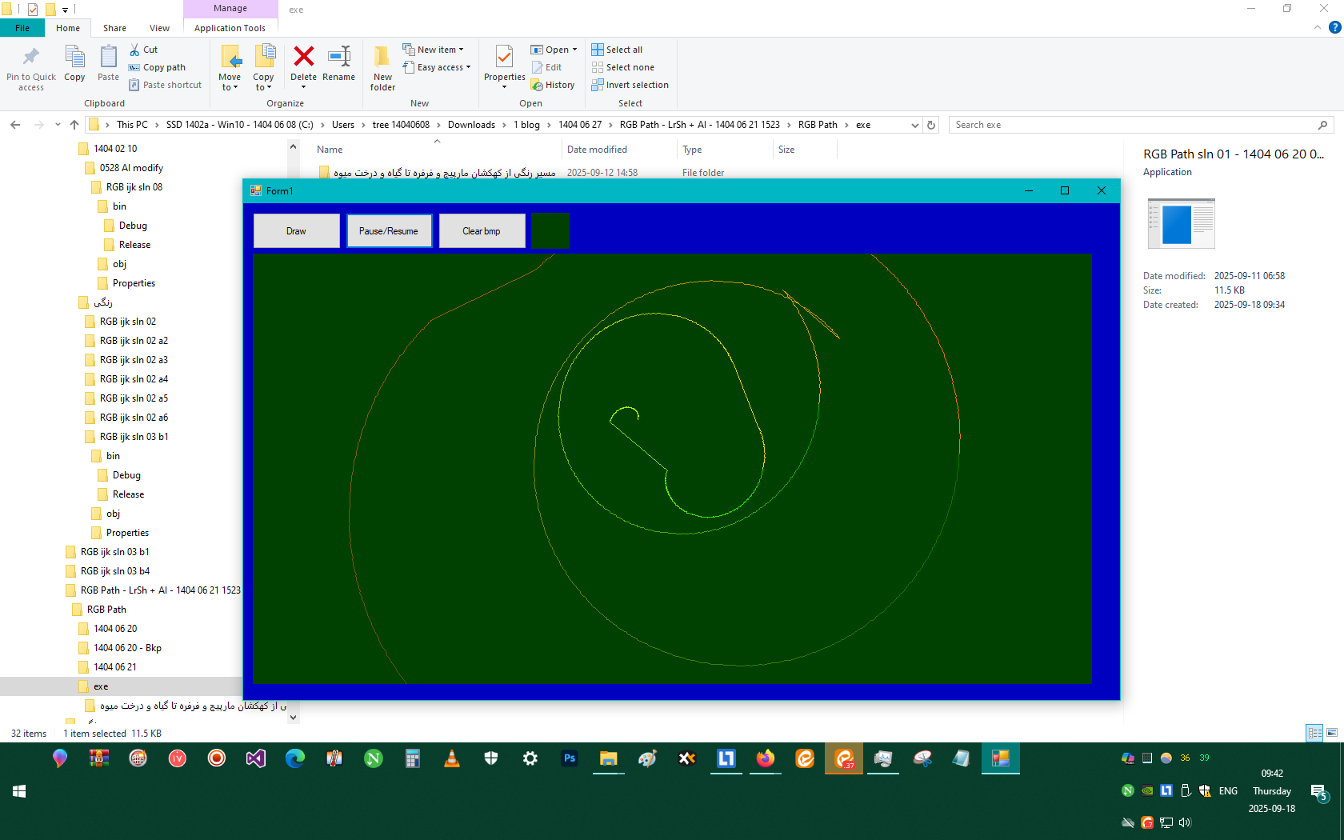Image resolution: width=1344 pixels, height=840 pixels.
Task: Switch to the View ribbon tab
Action: click(159, 28)
